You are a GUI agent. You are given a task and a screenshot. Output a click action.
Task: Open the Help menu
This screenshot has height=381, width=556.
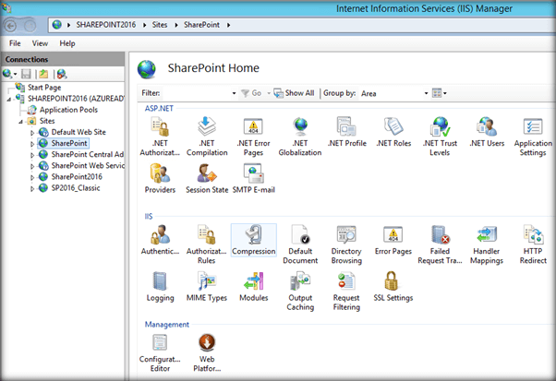67,43
